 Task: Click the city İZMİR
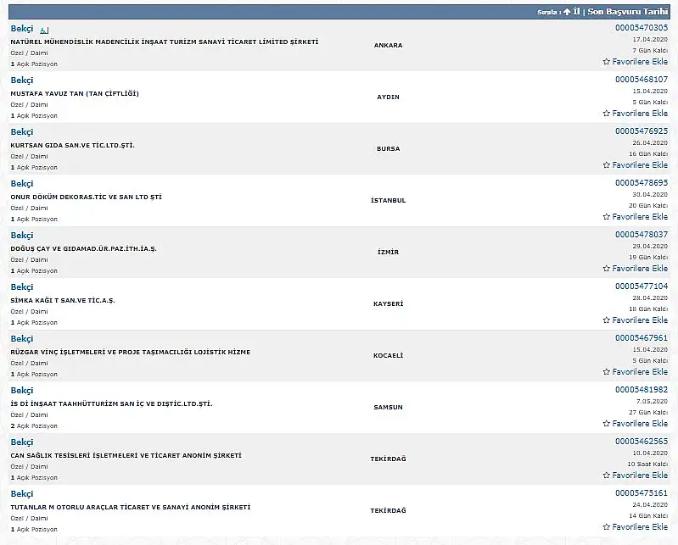click(389, 253)
